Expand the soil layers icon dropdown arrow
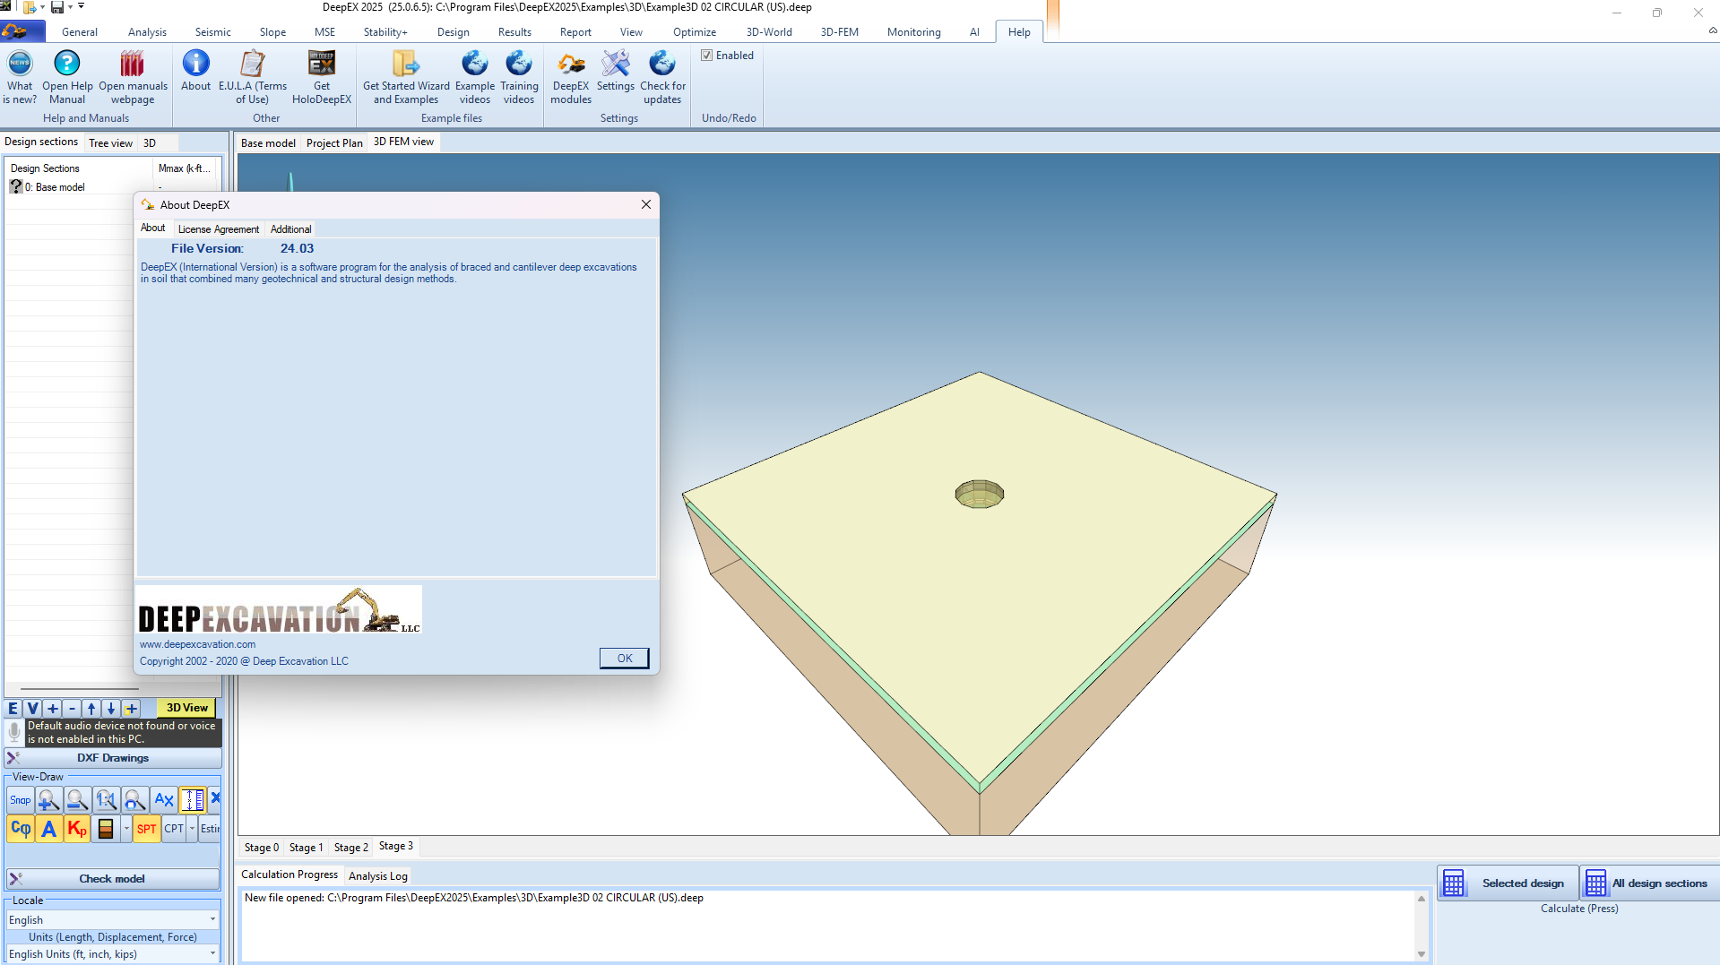This screenshot has height=965, width=1720. pyautogui.click(x=126, y=829)
